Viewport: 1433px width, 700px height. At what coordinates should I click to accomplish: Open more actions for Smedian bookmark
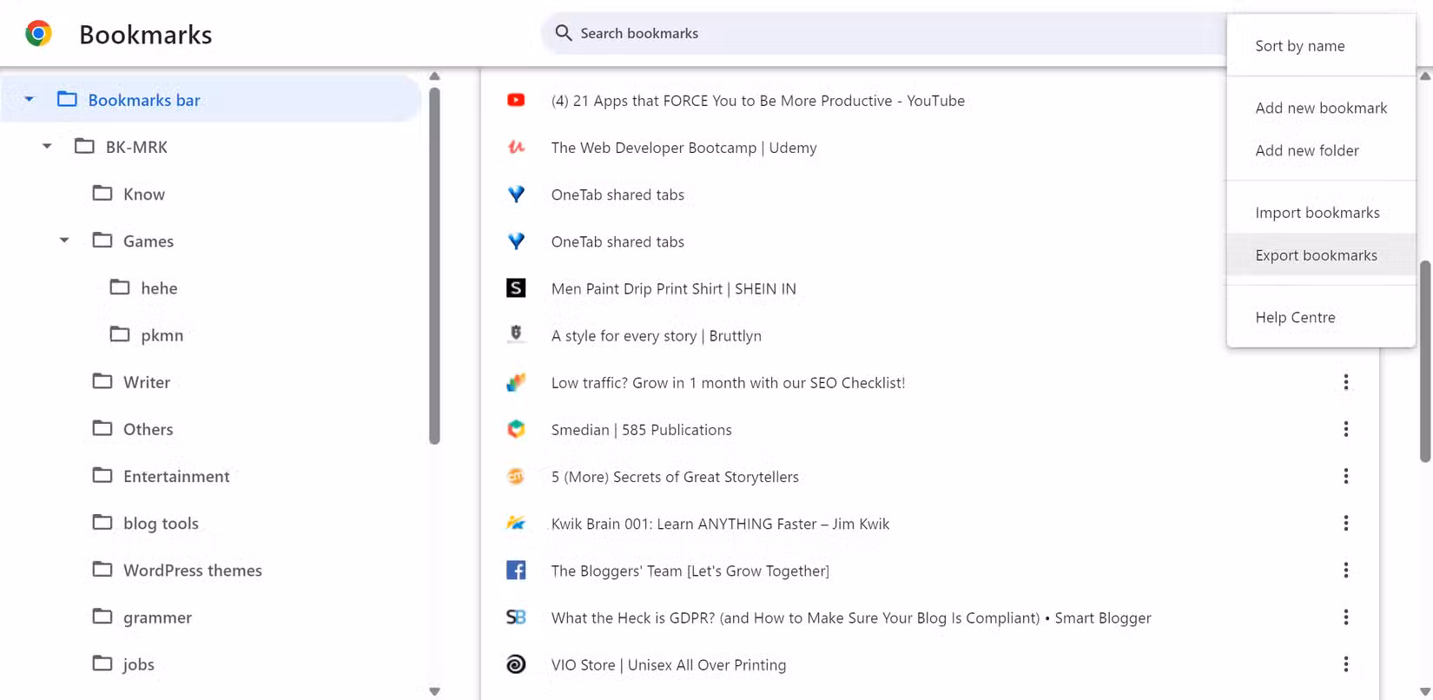pyautogui.click(x=1346, y=429)
